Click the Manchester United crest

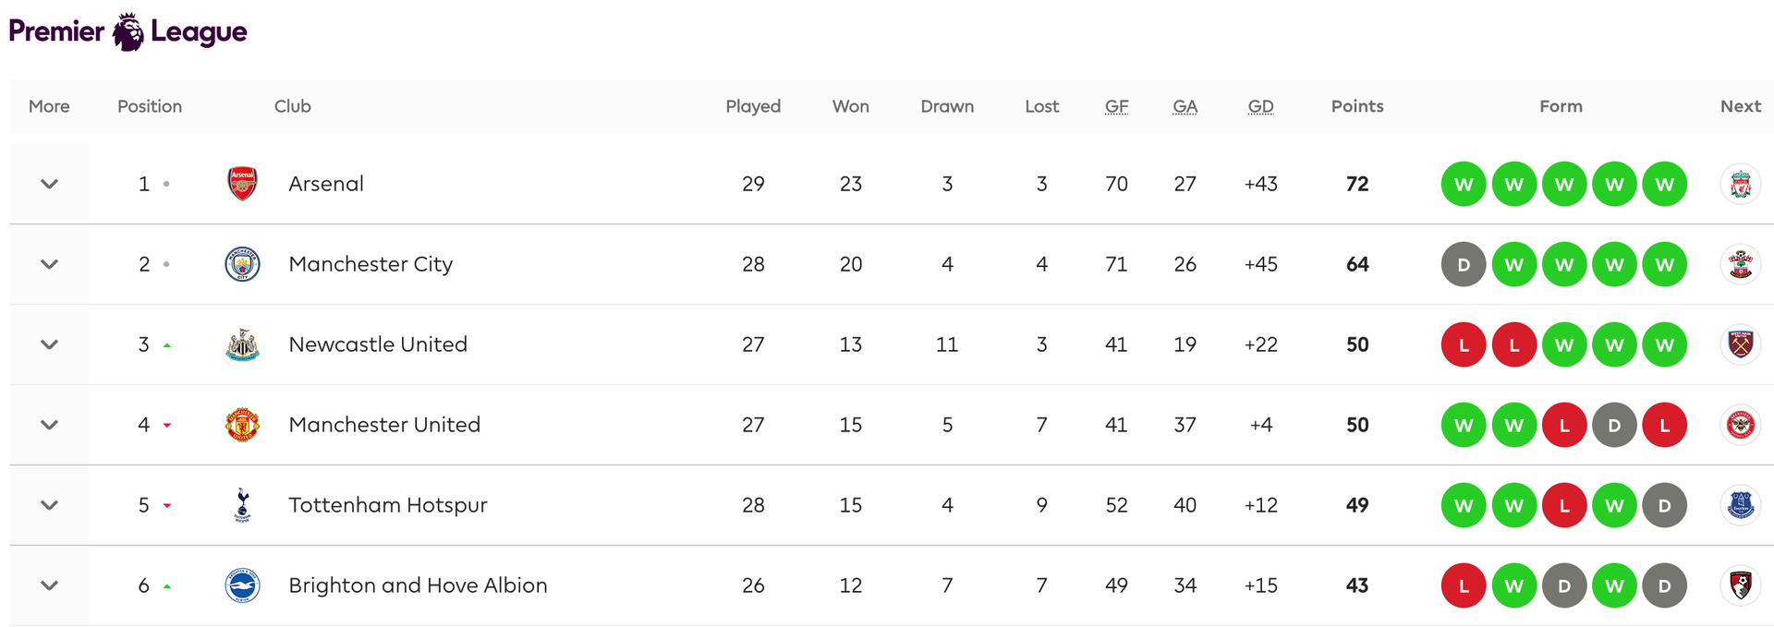(242, 425)
